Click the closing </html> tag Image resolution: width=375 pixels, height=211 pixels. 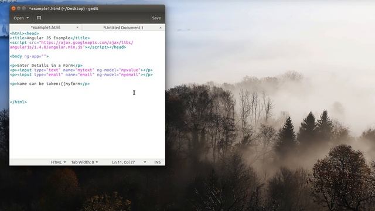[18, 102]
